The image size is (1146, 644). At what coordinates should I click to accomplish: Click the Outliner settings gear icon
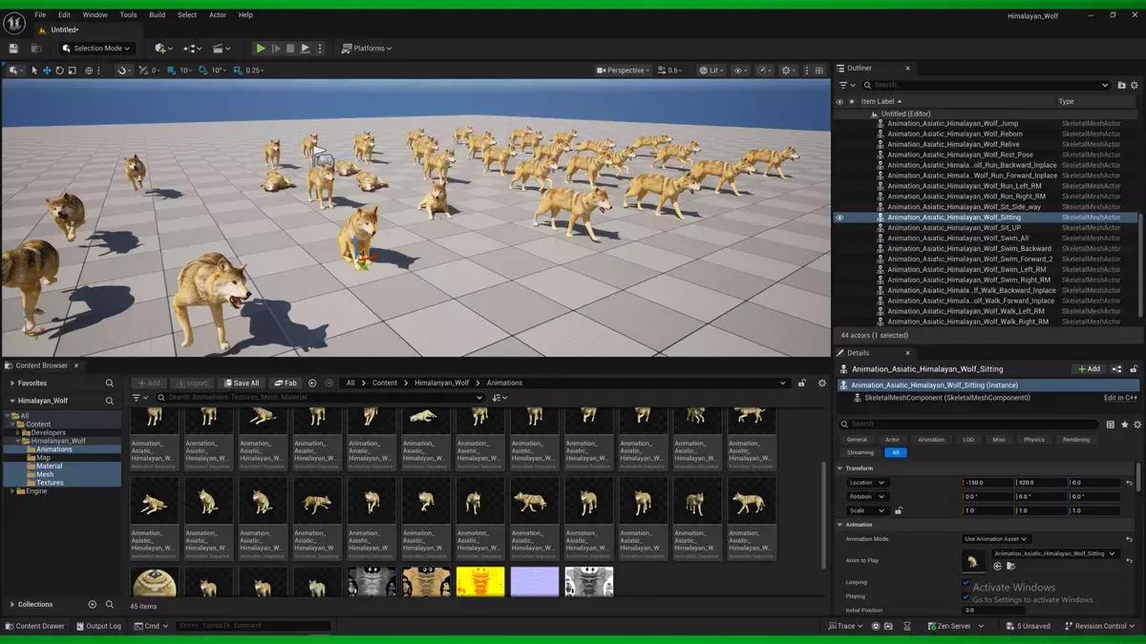[1135, 85]
